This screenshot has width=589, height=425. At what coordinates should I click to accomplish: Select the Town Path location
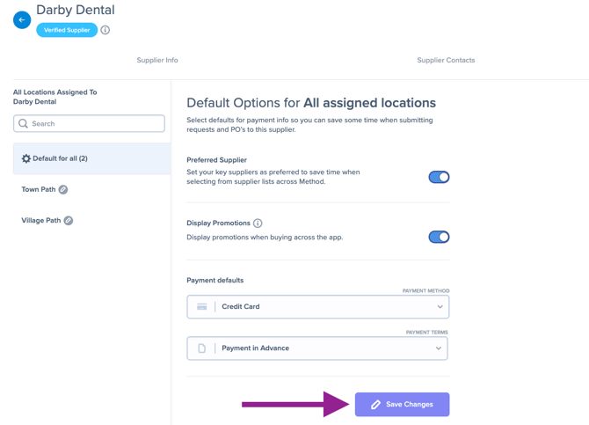click(39, 189)
